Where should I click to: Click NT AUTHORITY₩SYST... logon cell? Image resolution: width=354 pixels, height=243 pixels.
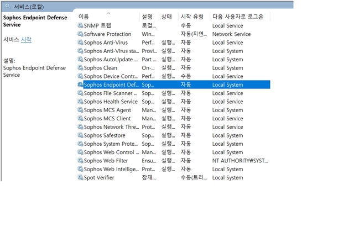coord(240,161)
